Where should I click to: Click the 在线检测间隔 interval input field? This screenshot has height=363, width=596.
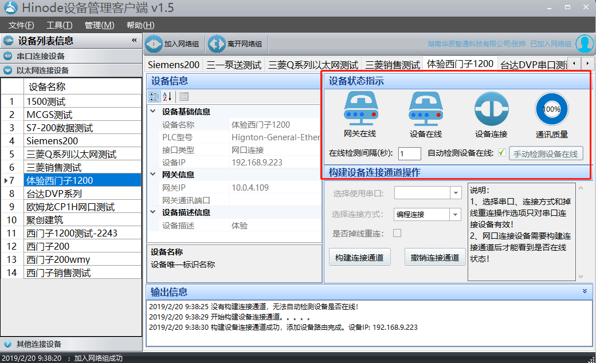409,153
